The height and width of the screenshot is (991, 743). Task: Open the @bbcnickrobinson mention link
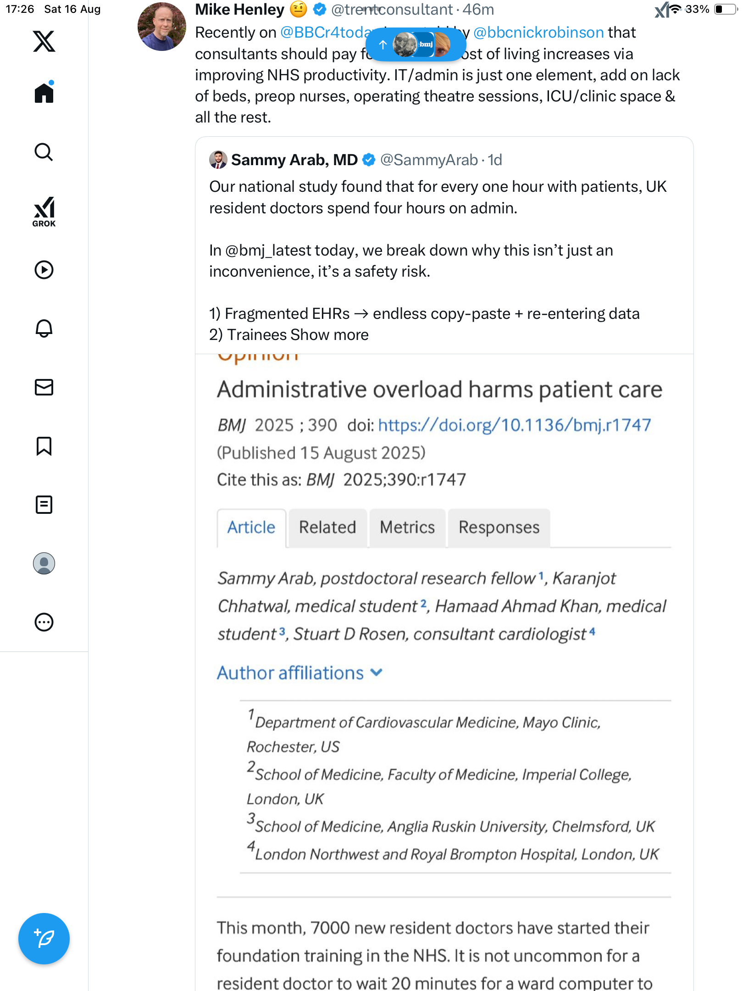click(x=538, y=33)
